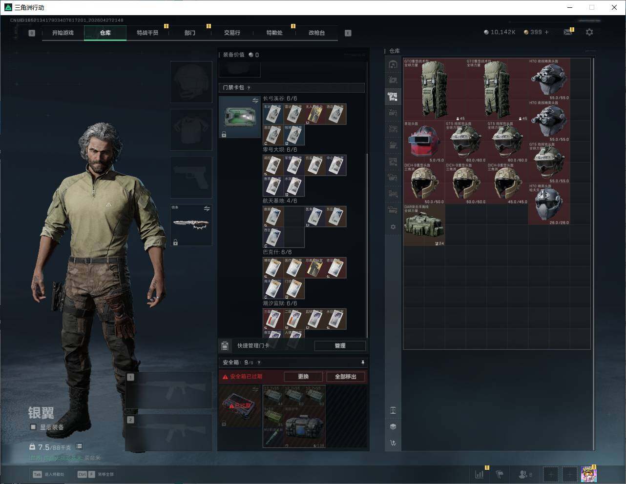
Task: Click the expired safe box icon
Action: pyautogui.click(x=239, y=406)
